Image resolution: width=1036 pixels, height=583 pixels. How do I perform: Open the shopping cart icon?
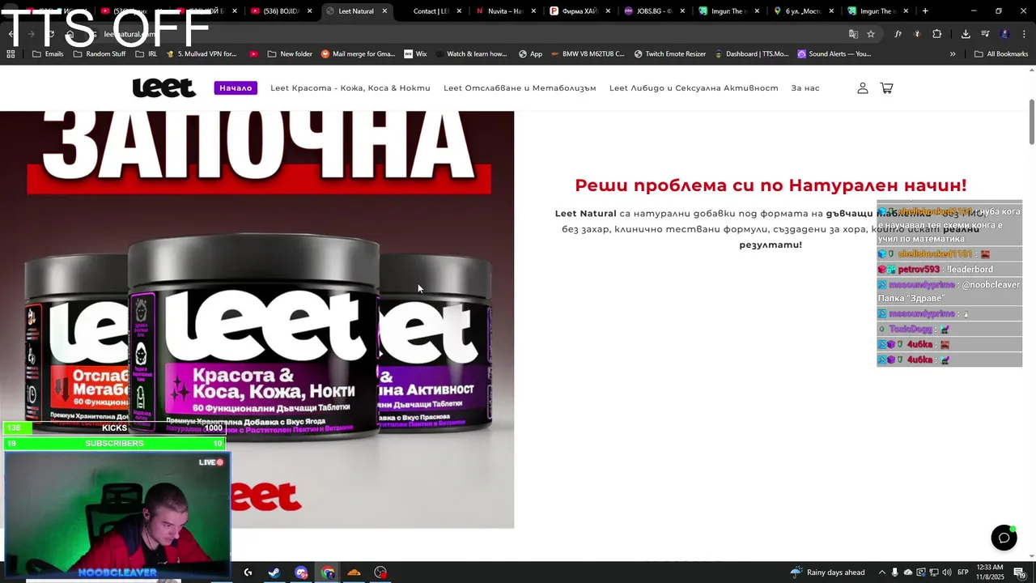[886, 87]
